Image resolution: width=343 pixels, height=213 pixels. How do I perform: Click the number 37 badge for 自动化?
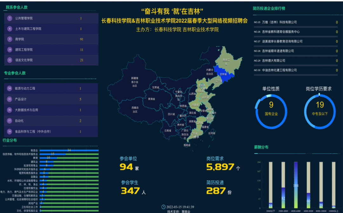[x=10, y=121]
